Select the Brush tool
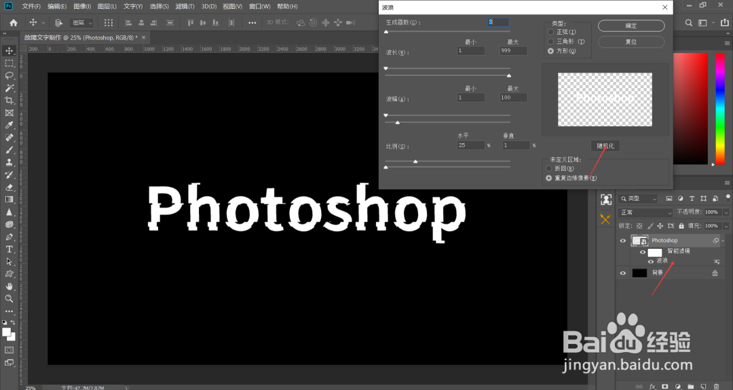Screen dimensions: 733x390 [10, 150]
